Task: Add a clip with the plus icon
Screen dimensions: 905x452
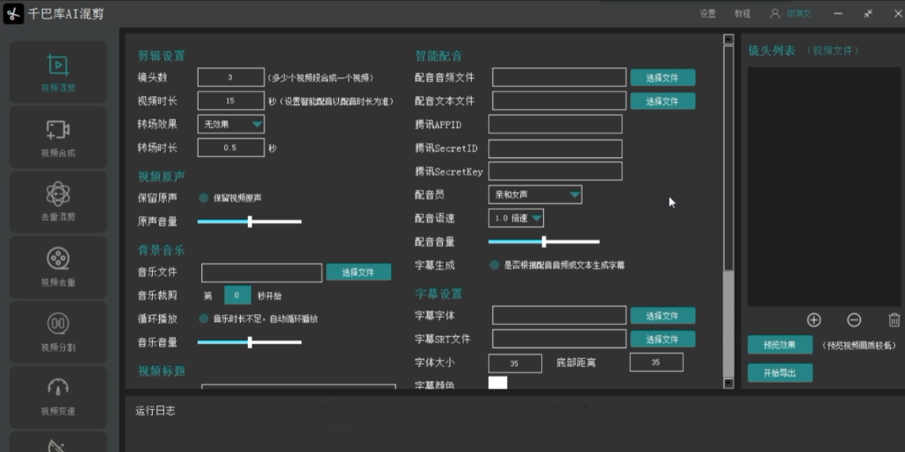Action: [814, 320]
